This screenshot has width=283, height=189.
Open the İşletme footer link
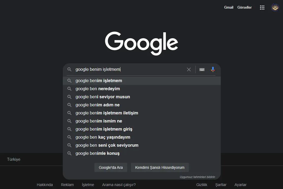tap(88, 185)
